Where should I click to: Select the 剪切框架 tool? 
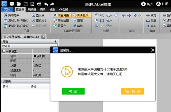[x=11, y=15]
